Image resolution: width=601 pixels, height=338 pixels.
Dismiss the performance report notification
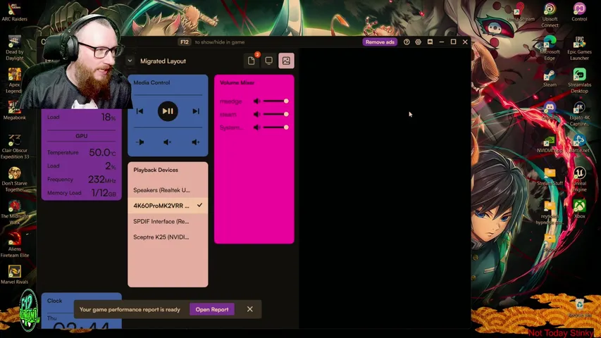pyautogui.click(x=250, y=309)
